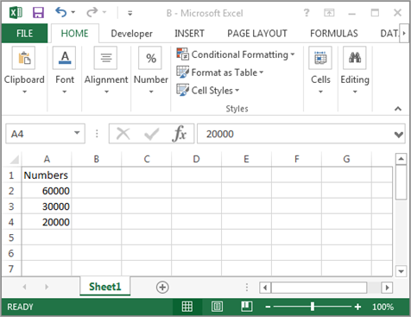Collapse the ribbon with the caret
411x317 pixels.
tap(398, 109)
